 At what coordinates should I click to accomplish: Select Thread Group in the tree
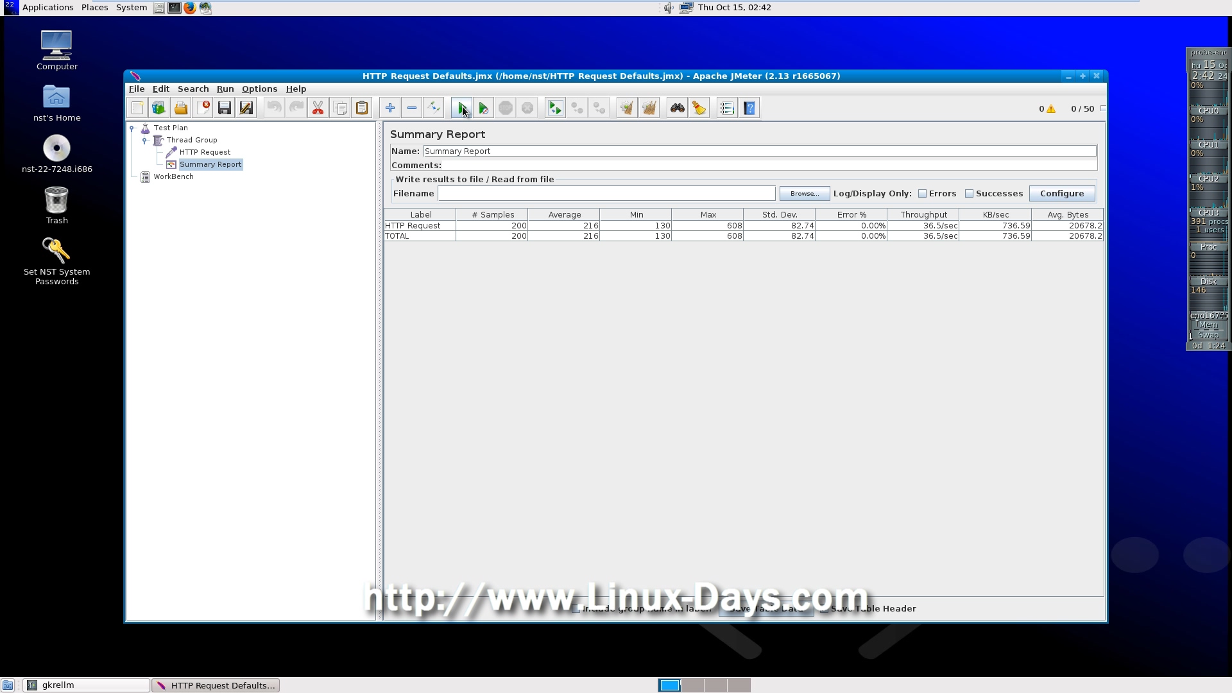tap(192, 141)
